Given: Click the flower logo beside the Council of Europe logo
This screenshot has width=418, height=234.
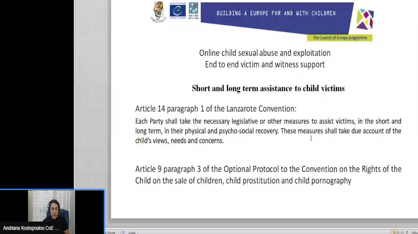Looking at the screenshot, I should (193, 11).
